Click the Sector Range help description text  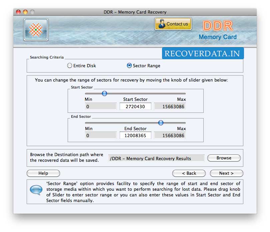coord(143,192)
